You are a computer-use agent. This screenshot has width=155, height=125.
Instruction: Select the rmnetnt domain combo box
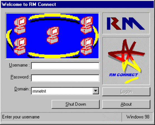[x=65, y=91]
